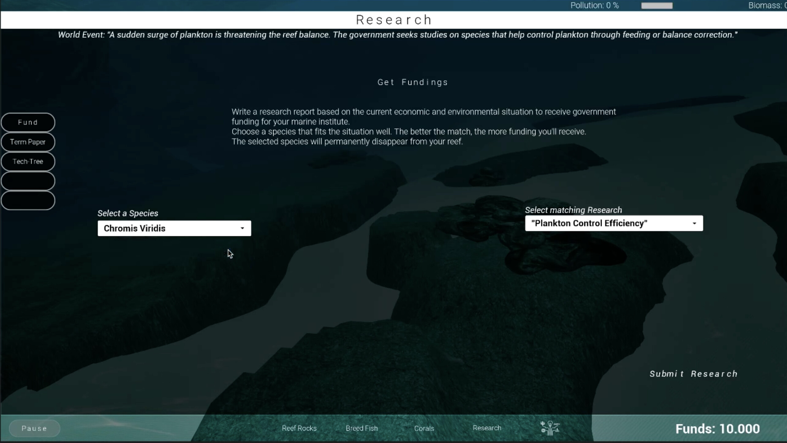Click the Get Fundings heading
The height and width of the screenshot is (443, 787).
pyautogui.click(x=412, y=82)
